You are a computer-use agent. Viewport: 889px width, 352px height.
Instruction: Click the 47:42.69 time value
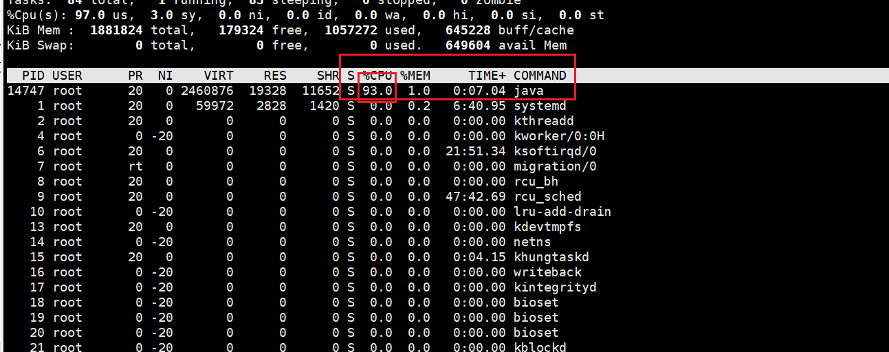[x=476, y=197]
